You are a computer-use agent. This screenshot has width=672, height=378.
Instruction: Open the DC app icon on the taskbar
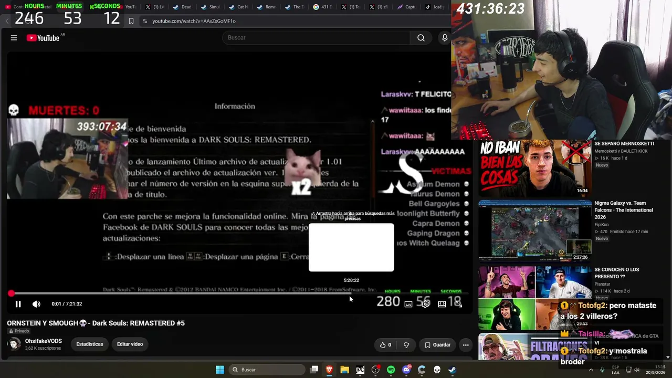click(x=360, y=370)
